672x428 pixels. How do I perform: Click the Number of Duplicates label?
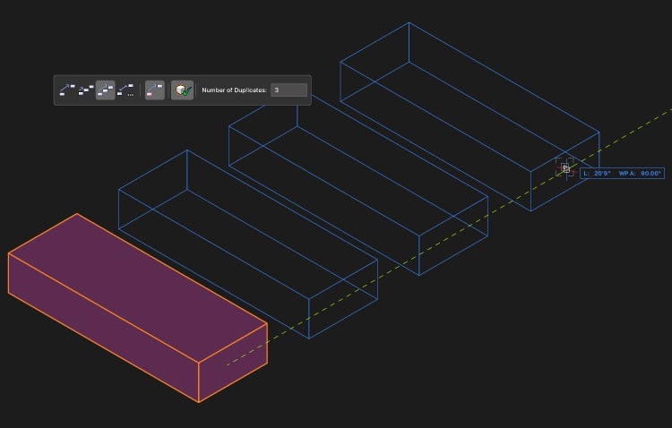(234, 90)
